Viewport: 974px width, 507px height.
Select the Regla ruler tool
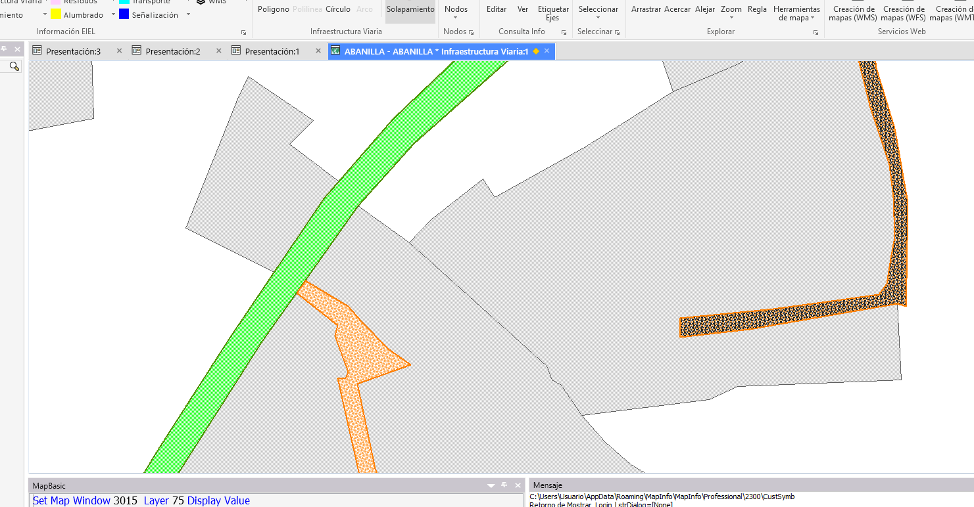tap(757, 9)
